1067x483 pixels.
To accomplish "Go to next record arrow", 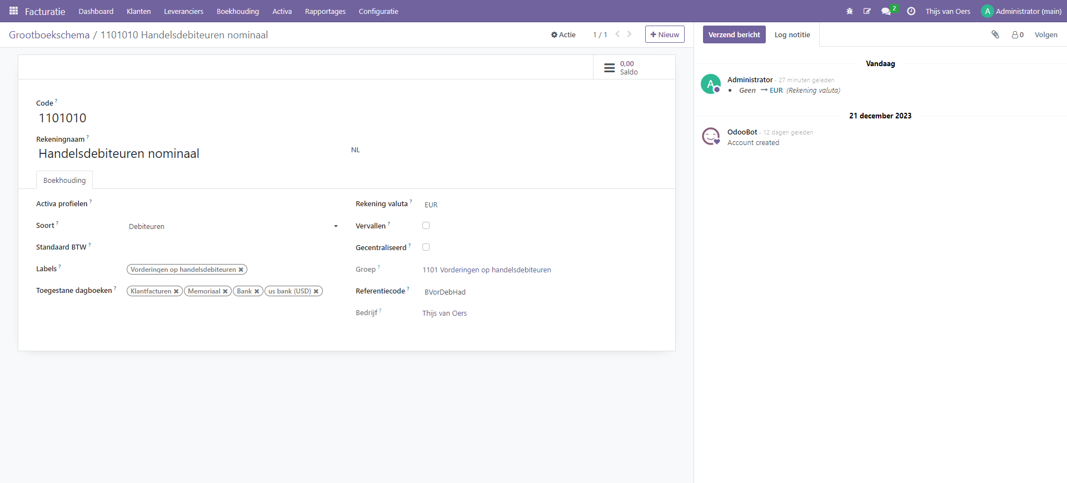I will (x=630, y=34).
